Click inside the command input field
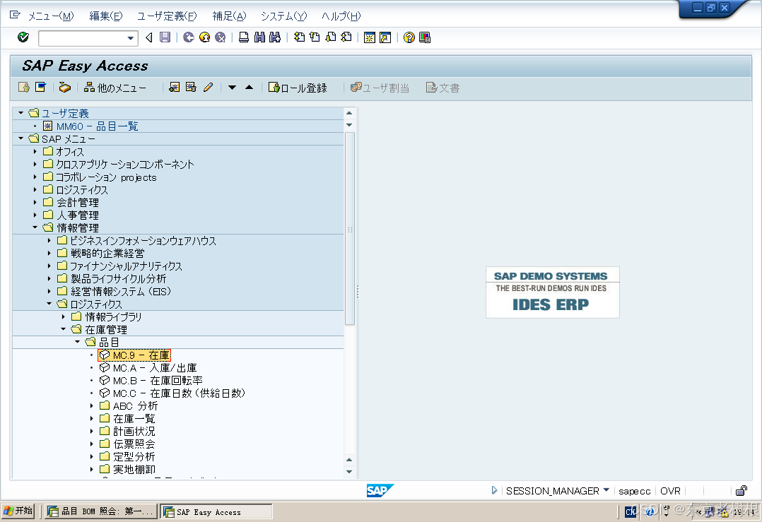This screenshot has width=762, height=522. [82, 38]
